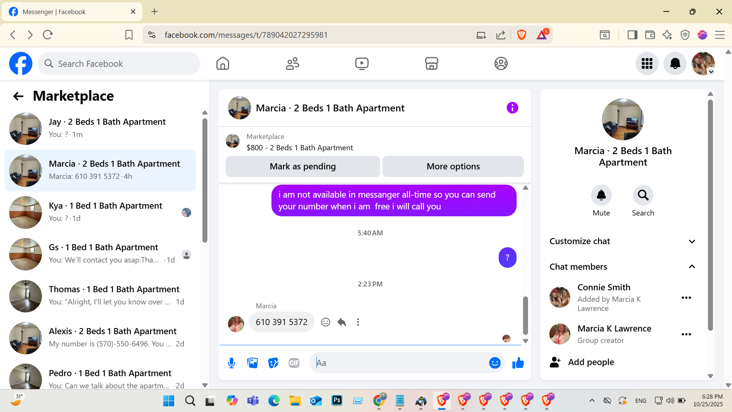Open the GIF picker icon
732x412 pixels.
[x=294, y=363]
